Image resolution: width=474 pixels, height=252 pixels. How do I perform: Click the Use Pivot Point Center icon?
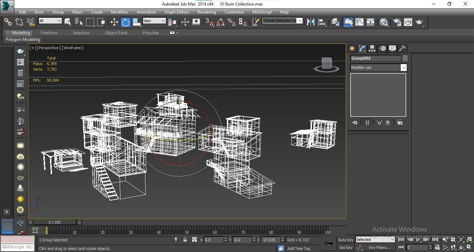(172, 22)
